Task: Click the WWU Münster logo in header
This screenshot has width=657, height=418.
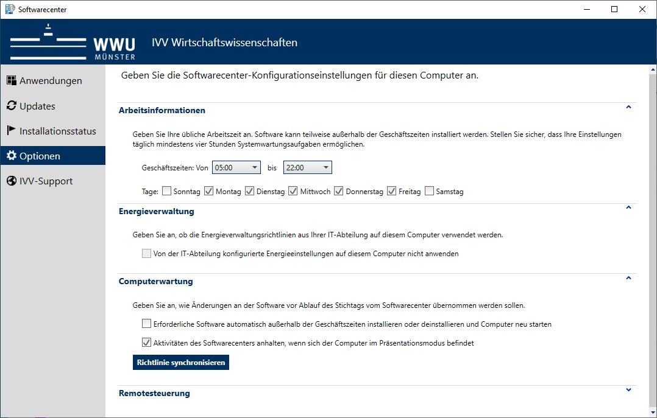Action: coord(73,42)
